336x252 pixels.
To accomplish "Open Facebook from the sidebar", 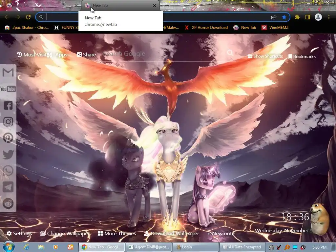I will click(8, 105).
